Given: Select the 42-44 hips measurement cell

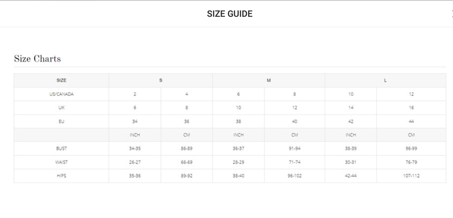Looking at the screenshot, I should [x=350, y=176].
